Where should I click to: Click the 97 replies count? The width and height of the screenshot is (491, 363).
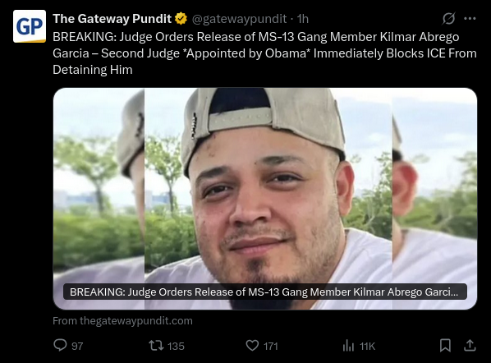click(x=77, y=346)
